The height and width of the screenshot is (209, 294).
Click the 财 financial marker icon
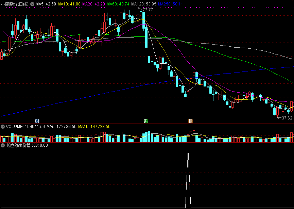pos(37,121)
